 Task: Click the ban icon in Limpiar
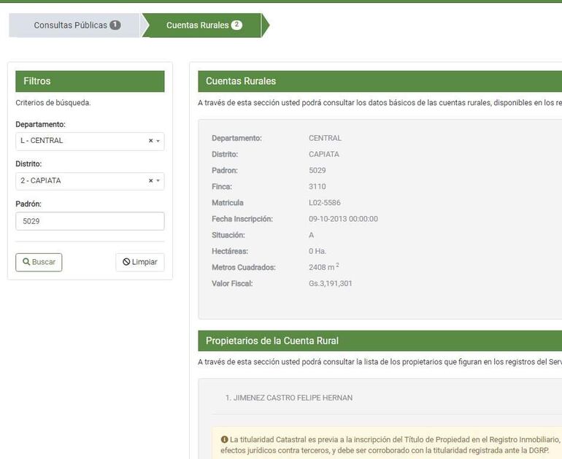coord(126,262)
